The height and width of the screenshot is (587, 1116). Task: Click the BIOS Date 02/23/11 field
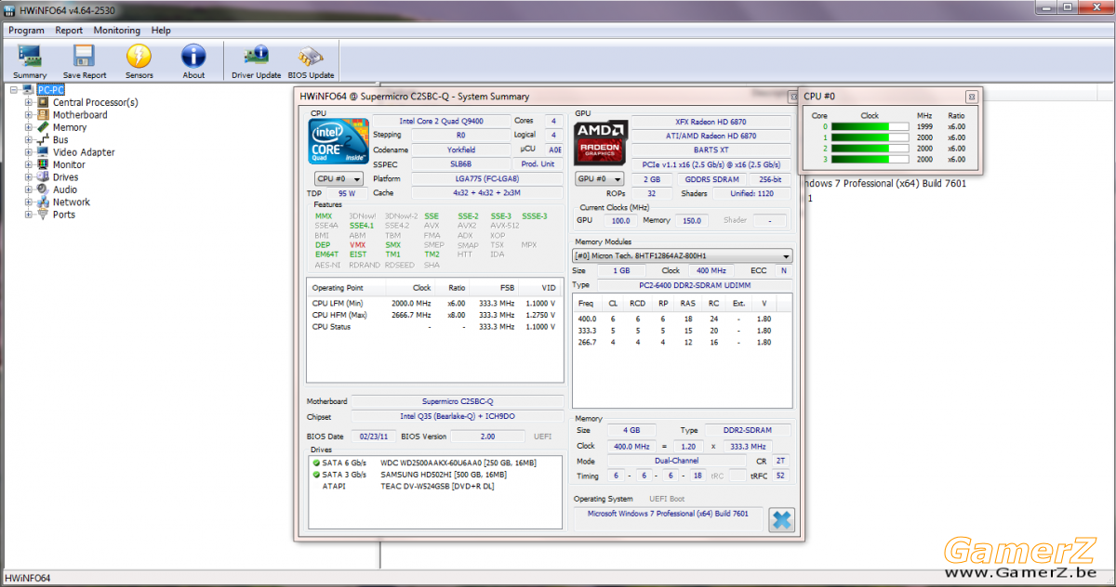373,437
